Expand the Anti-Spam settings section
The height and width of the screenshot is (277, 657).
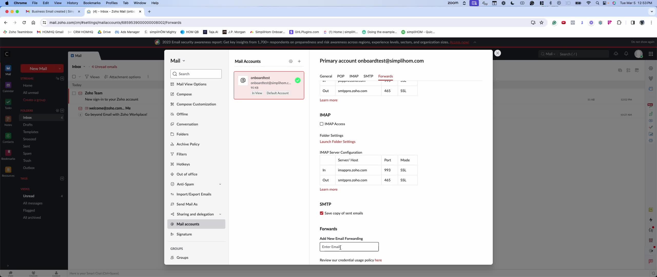(x=220, y=184)
